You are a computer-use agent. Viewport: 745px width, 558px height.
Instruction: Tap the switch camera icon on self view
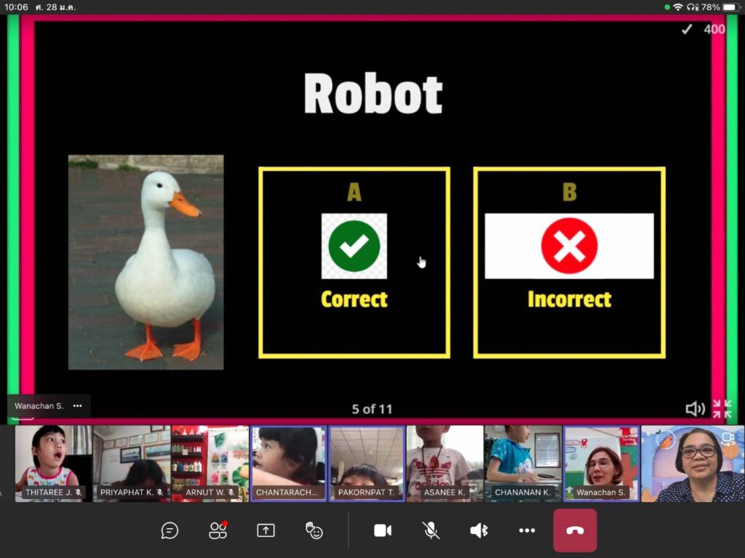pos(728,438)
